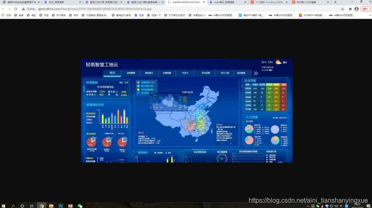Open the 天猫 bookmark
Image resolution: width=372 pixels, height=208 pixels.
point(44,15)
